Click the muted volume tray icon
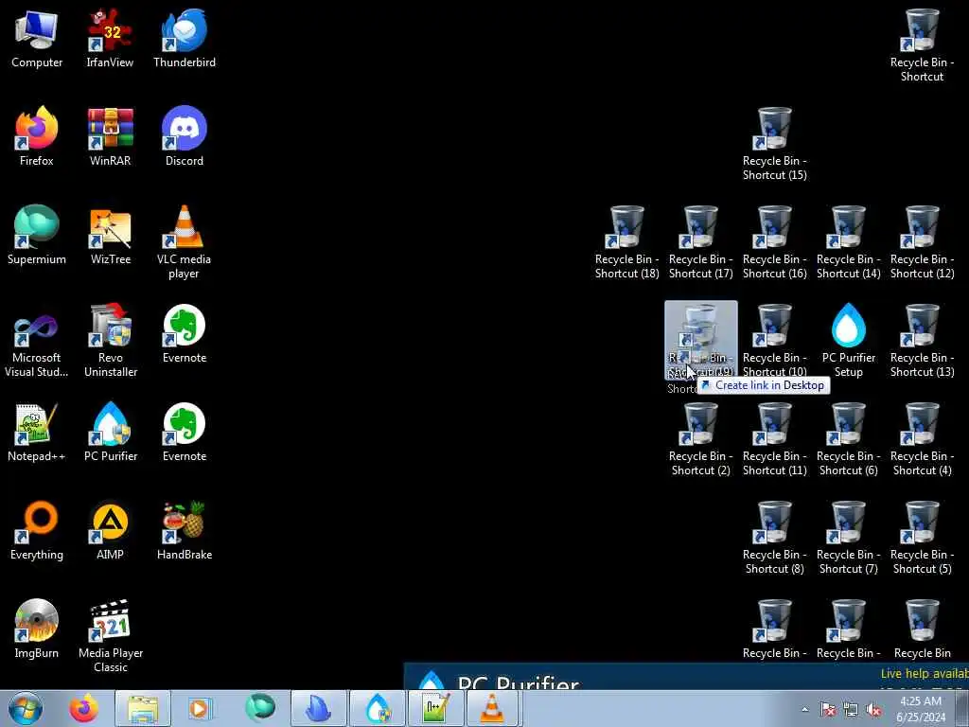Viewport: 969px width, 727px height. coord(873,709)
